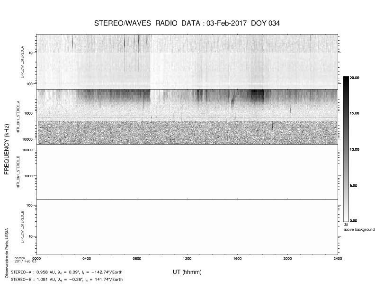Click the 0000 time tick label
This screenshot has width=375, height=290.
(x=36, y=258)
